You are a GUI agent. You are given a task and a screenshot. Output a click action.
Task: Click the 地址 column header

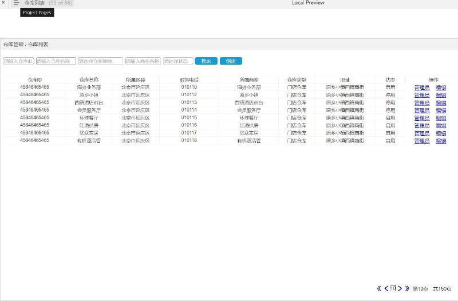[x=345, y=80]
